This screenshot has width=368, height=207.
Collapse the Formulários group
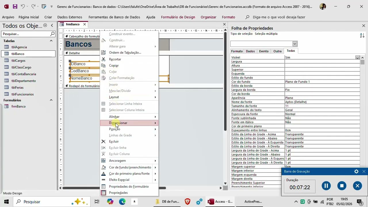point(51,100)
